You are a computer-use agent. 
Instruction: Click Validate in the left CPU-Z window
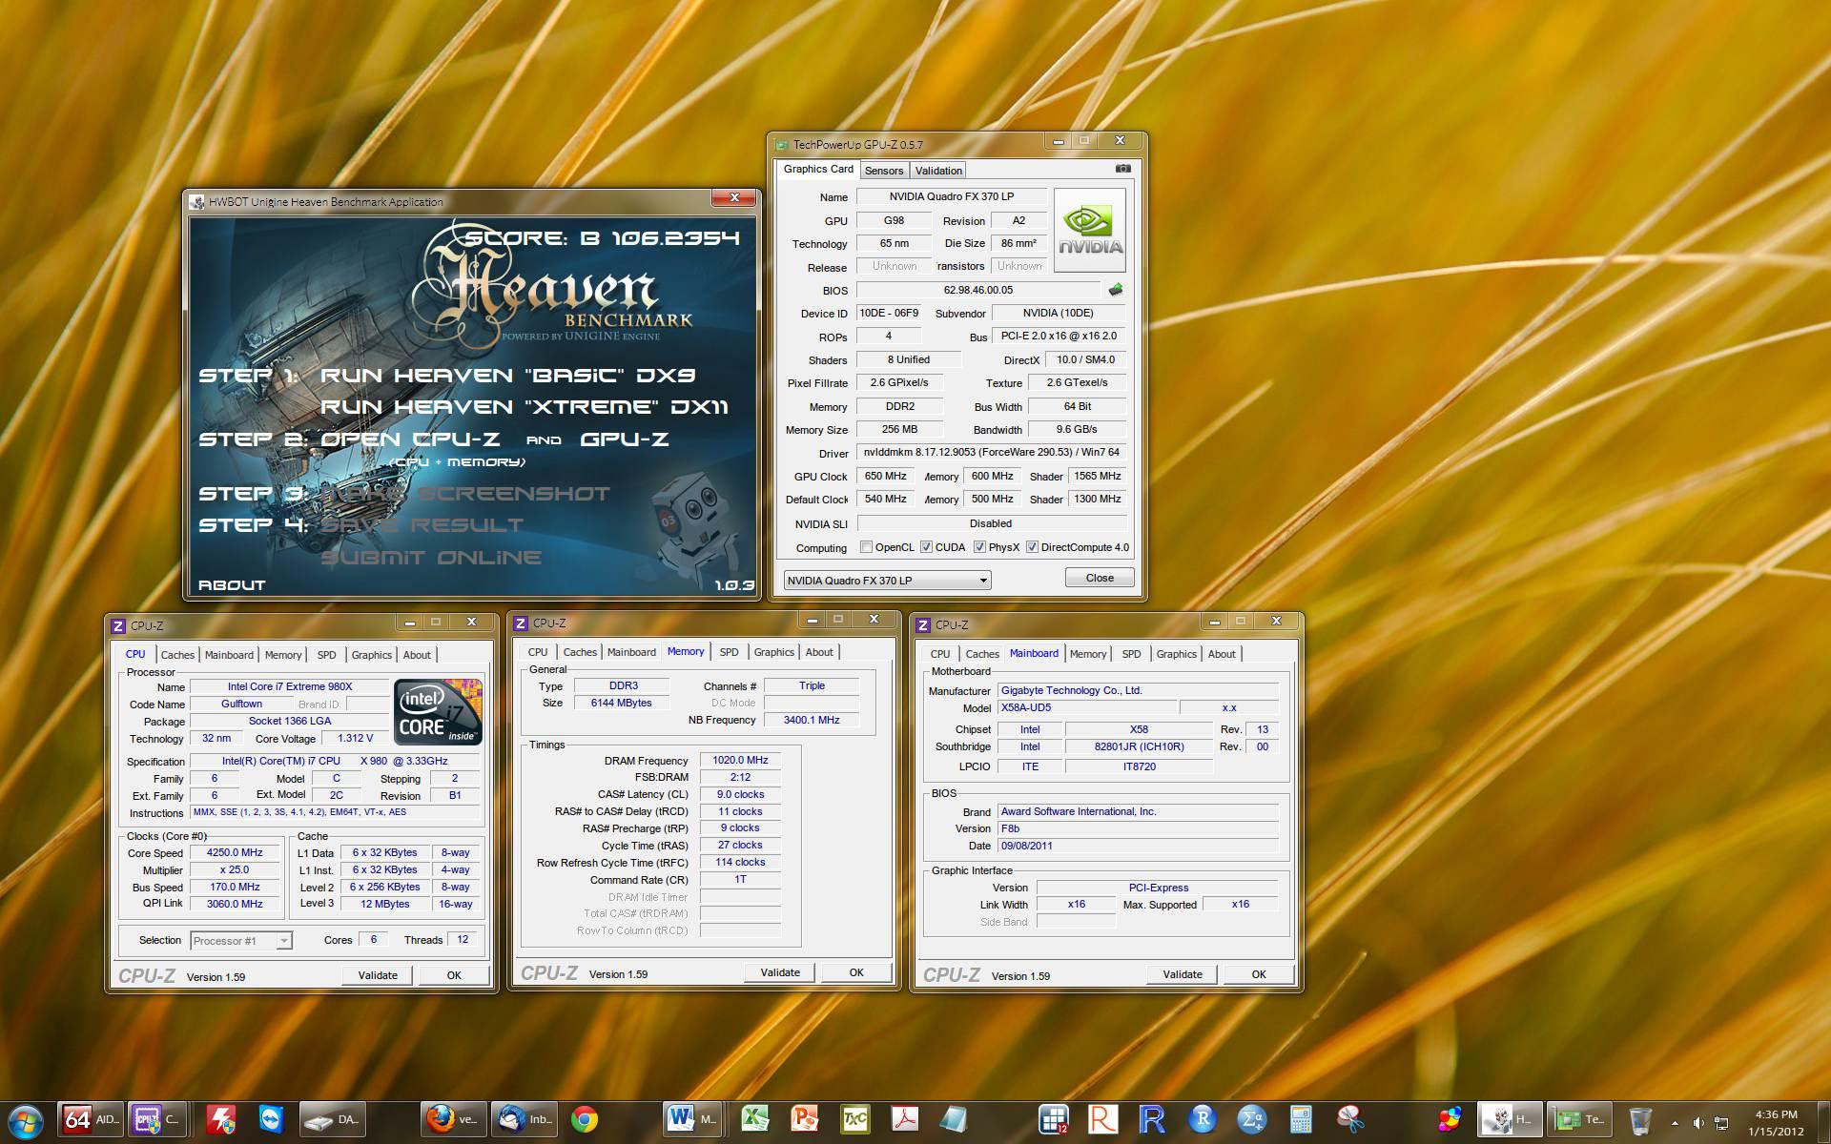[378, 975]
